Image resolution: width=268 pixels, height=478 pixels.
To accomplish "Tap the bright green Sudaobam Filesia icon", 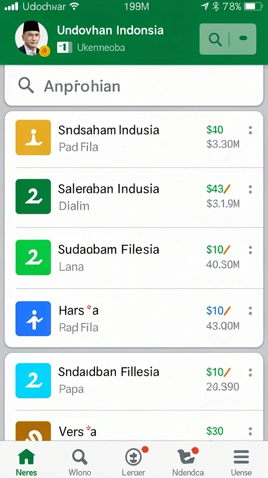I will pos(33,257).
